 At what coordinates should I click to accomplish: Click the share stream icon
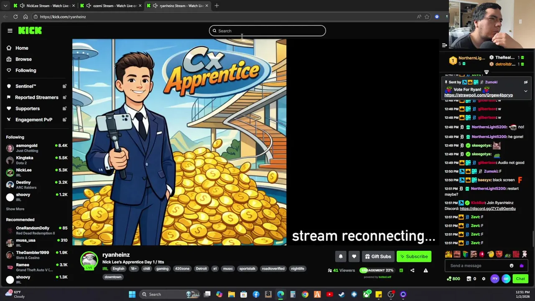(413, 270)
